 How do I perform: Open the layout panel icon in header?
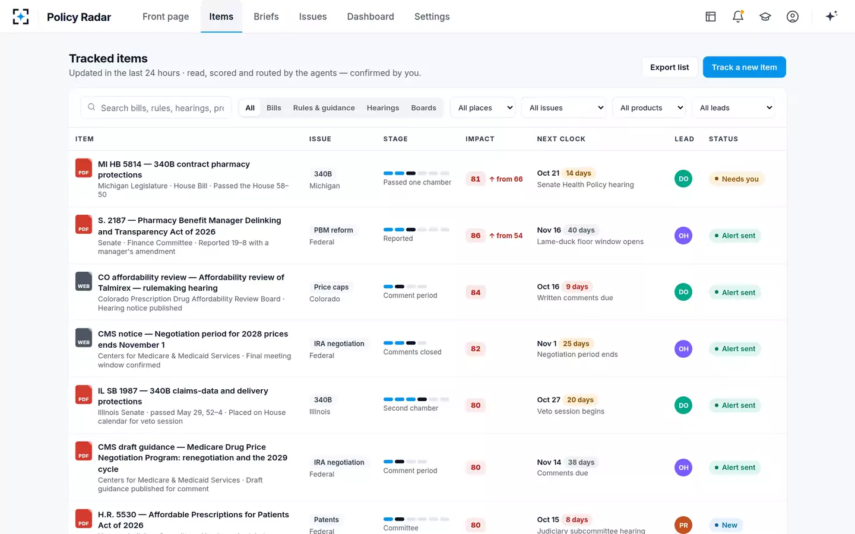[x=711, y=17]
